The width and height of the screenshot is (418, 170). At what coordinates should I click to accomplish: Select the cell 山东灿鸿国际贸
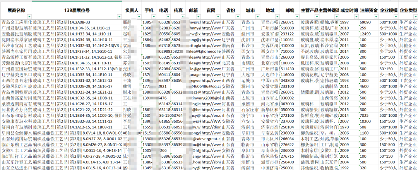16,138
